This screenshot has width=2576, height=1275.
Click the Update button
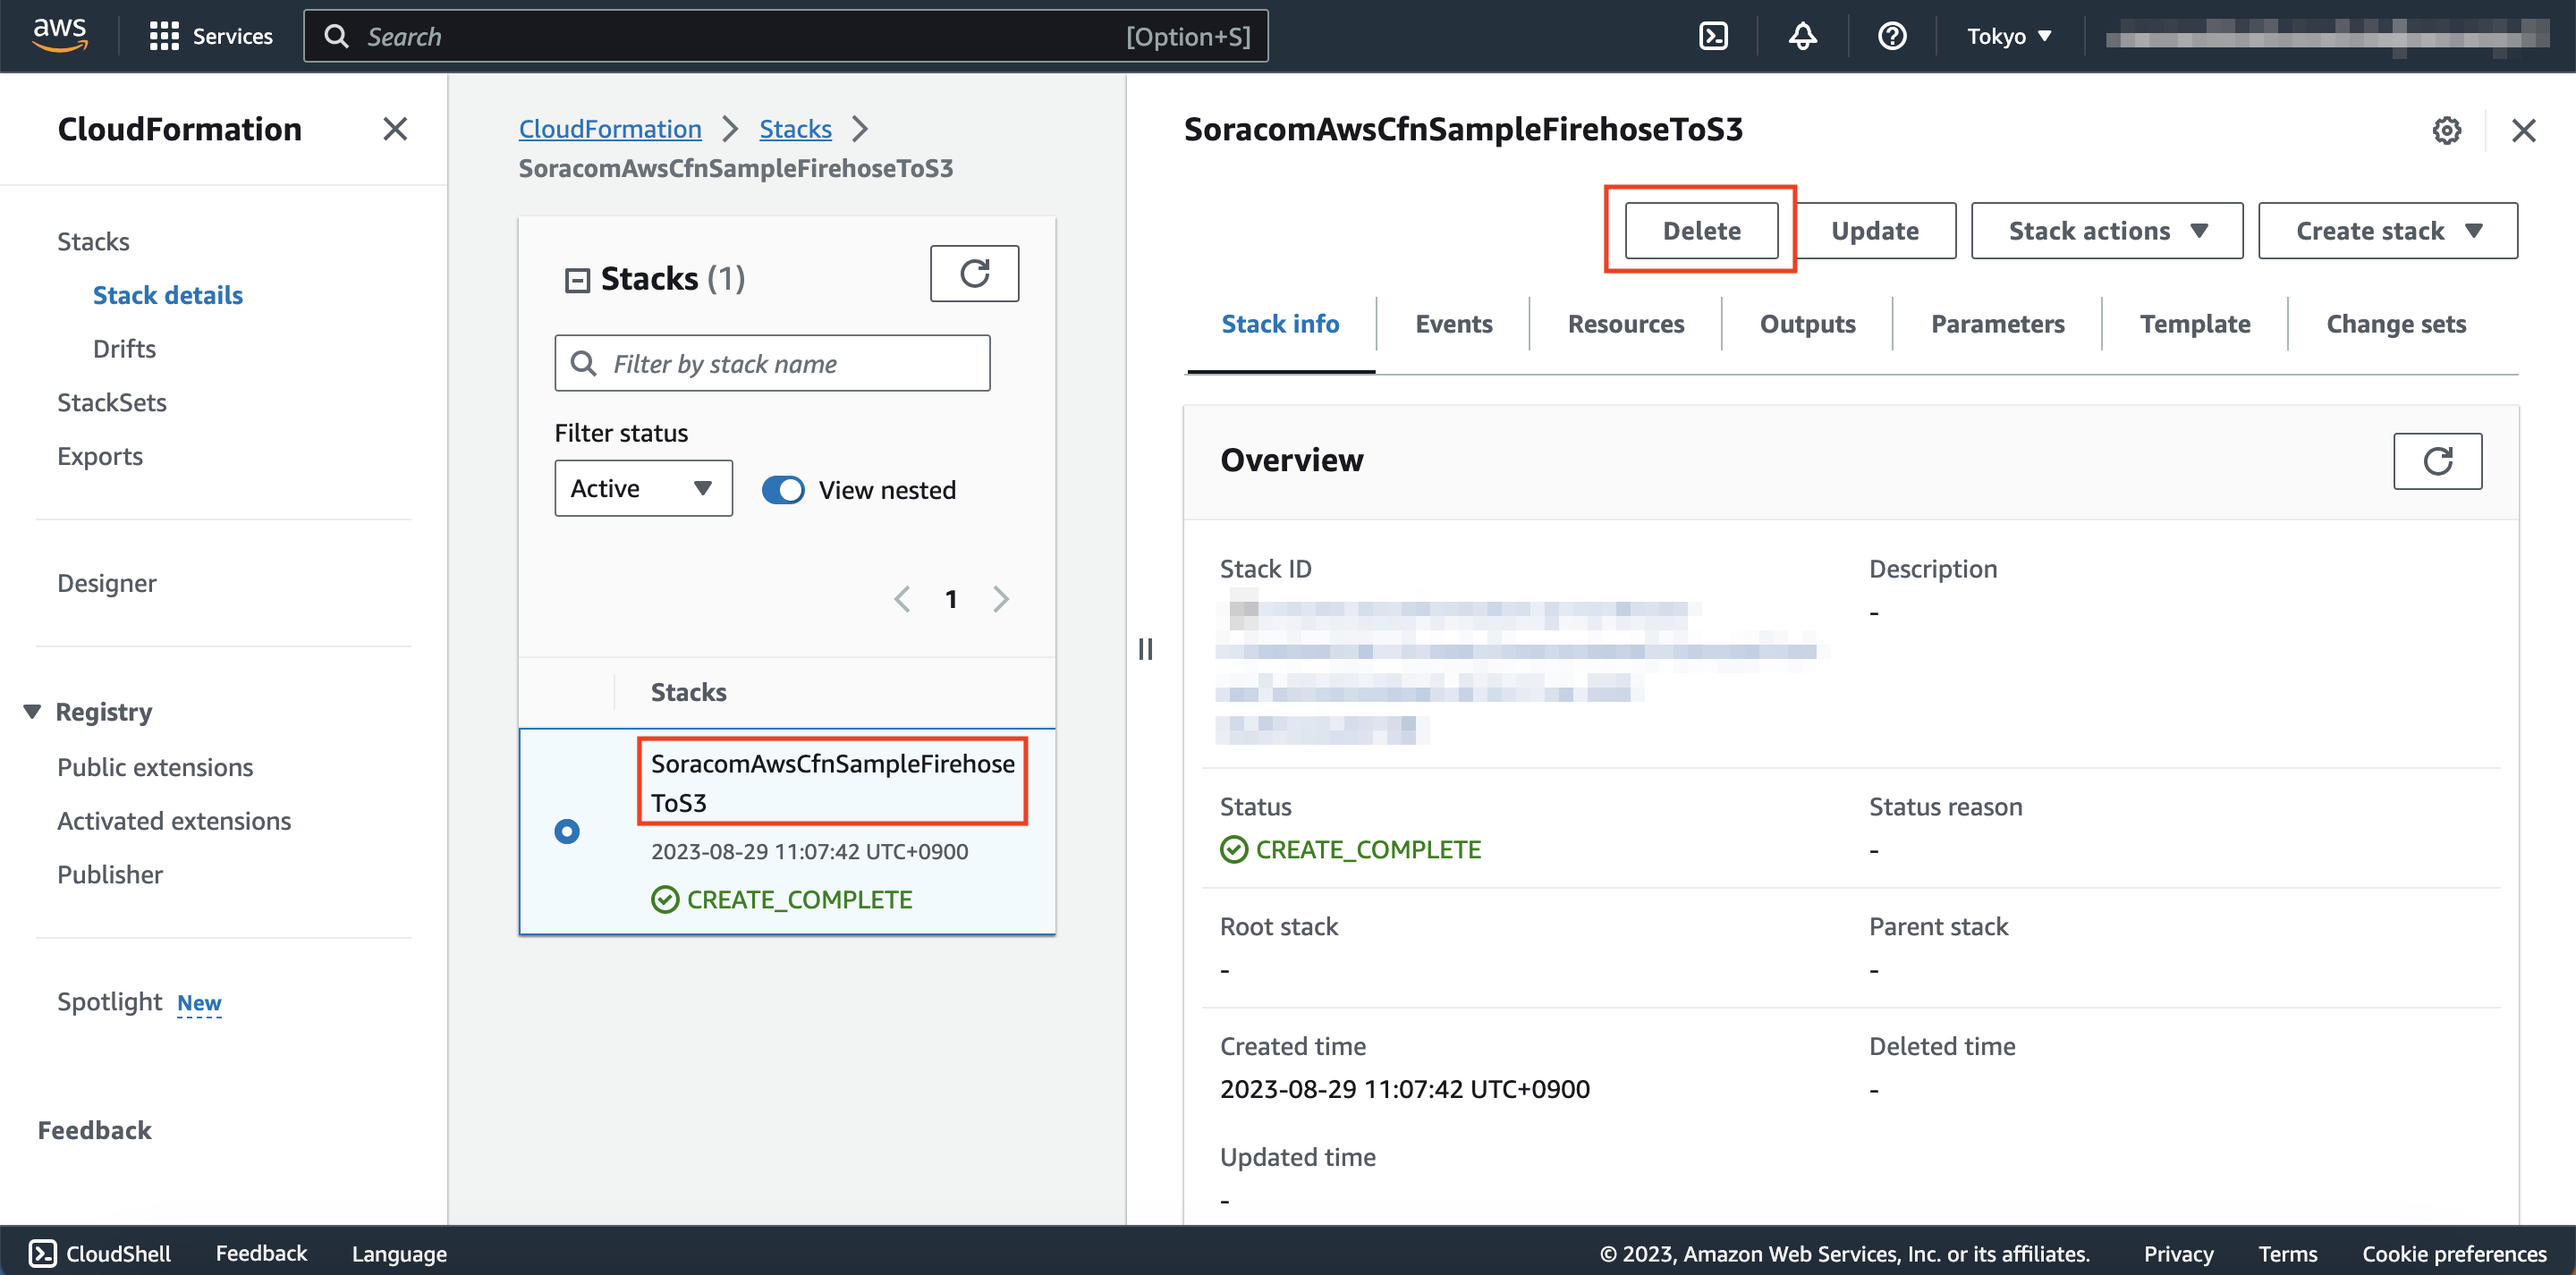(x=1877, y=230)
